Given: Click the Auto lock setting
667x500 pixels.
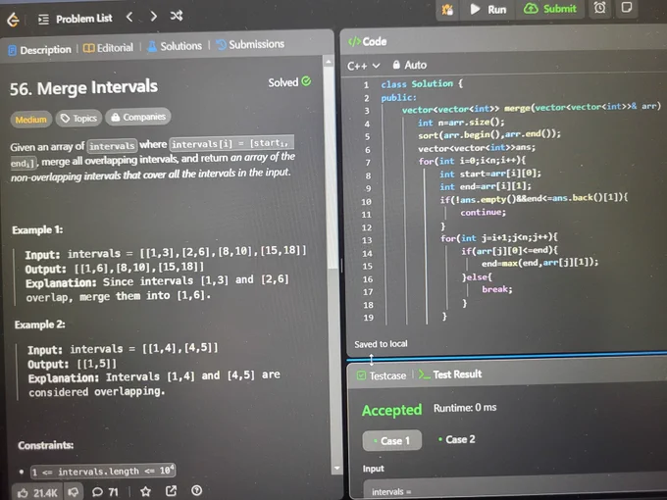Looking at the screenshot, I should coord(409,65).
